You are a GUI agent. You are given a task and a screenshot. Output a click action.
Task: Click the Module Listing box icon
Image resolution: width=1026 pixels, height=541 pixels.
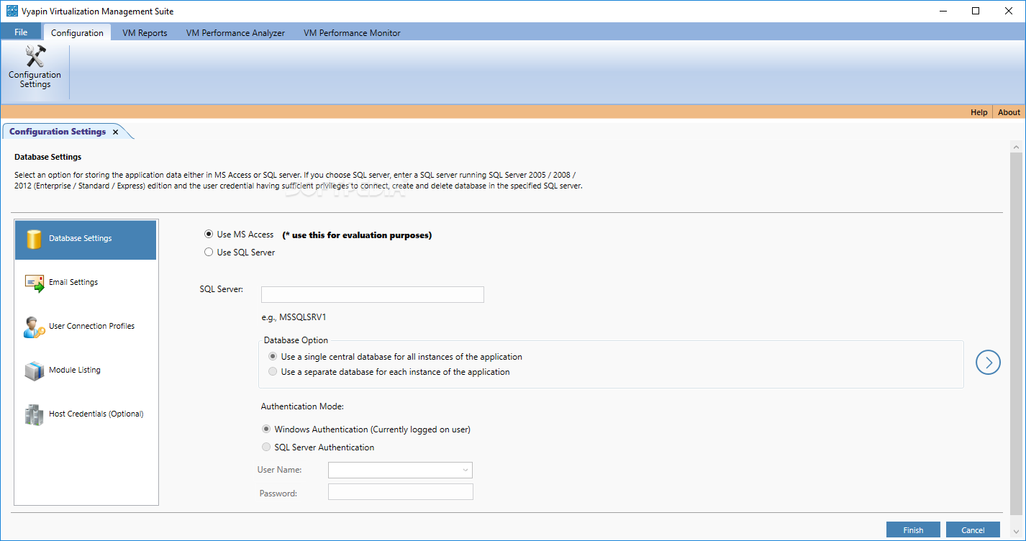[35, 370]
